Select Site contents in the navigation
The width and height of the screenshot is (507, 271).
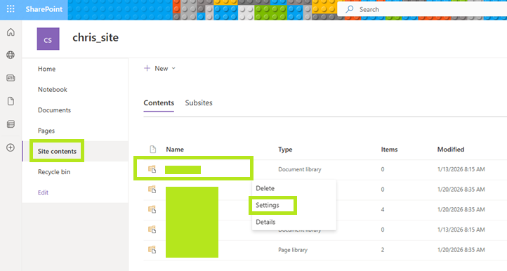point(58,151)
